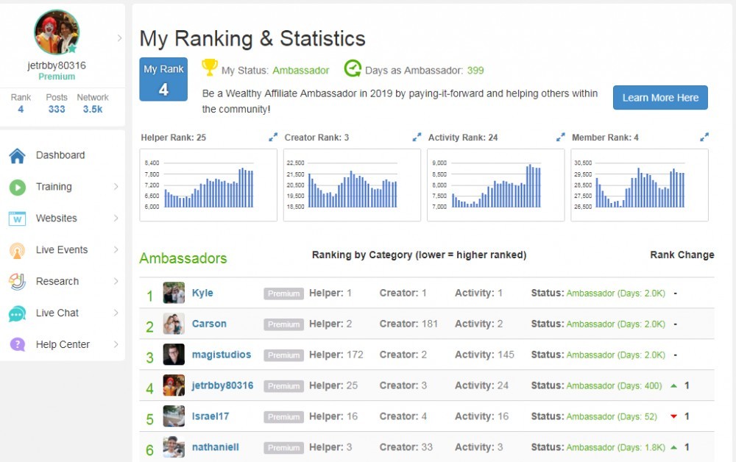This screenshot has height=462, width=736.
Task: Click the green clock Days as Ambassador icon
Action: (353, 68)
